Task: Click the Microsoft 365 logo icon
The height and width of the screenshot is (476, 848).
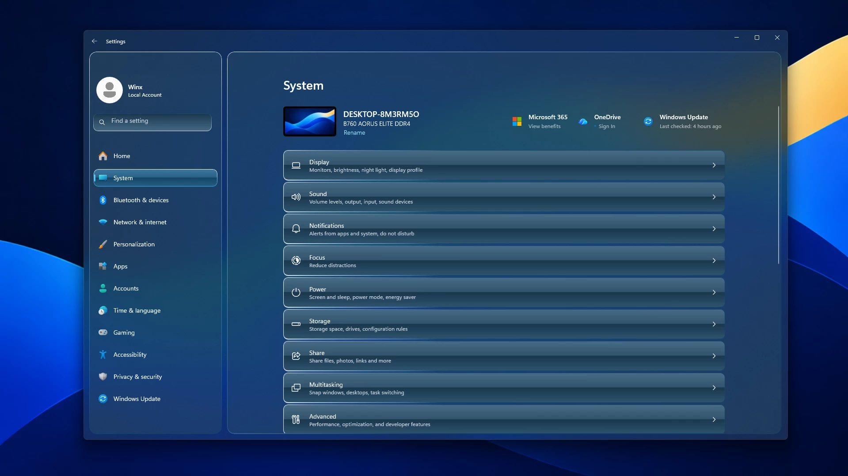Action: coord(517,121)
